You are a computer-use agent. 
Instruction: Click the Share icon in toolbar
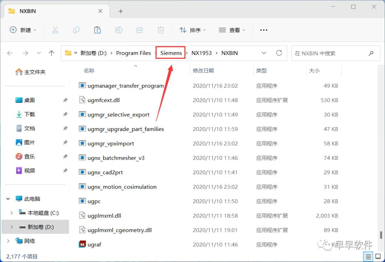140,30
